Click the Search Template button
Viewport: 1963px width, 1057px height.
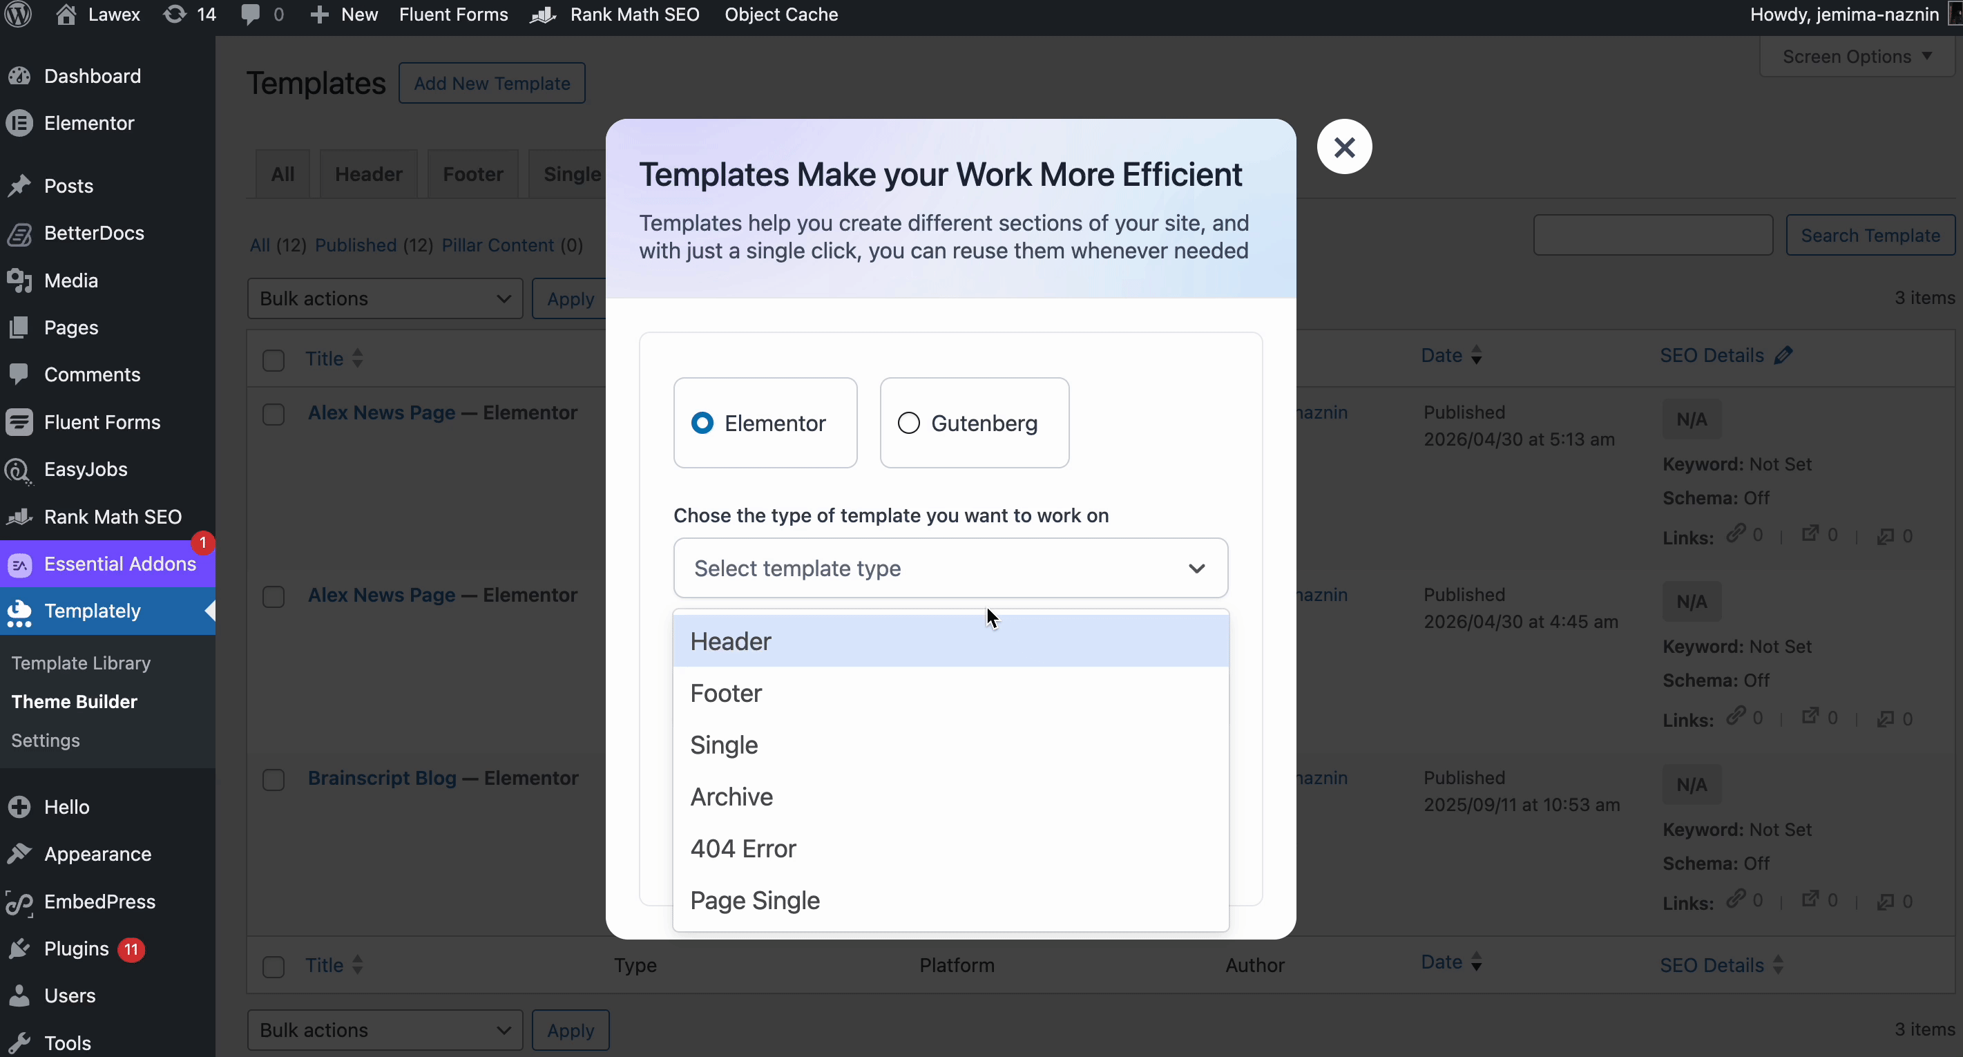pos(1870,236)
